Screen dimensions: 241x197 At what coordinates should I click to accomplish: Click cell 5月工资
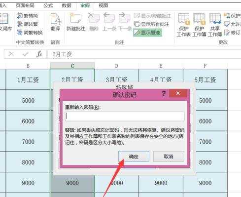(205, 79)
